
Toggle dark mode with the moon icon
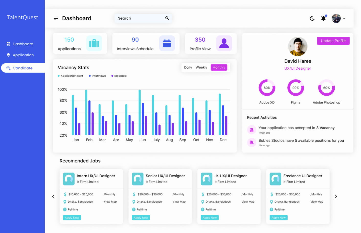click(312, 18)
